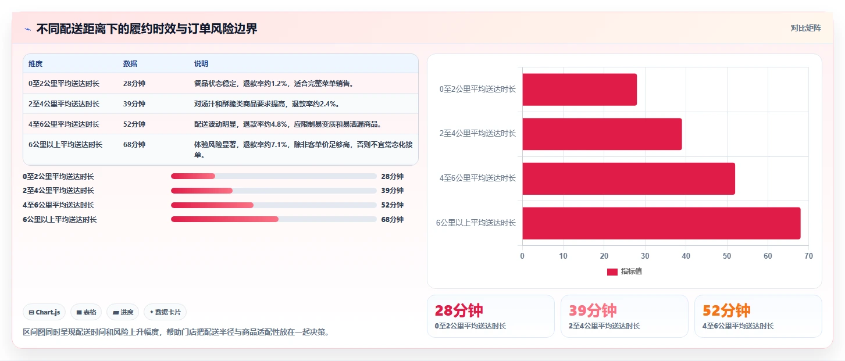The image size is (845, 361).
Task: Open the 28分钟 data card
Action: pyautogui.click(x=491, y=316)
